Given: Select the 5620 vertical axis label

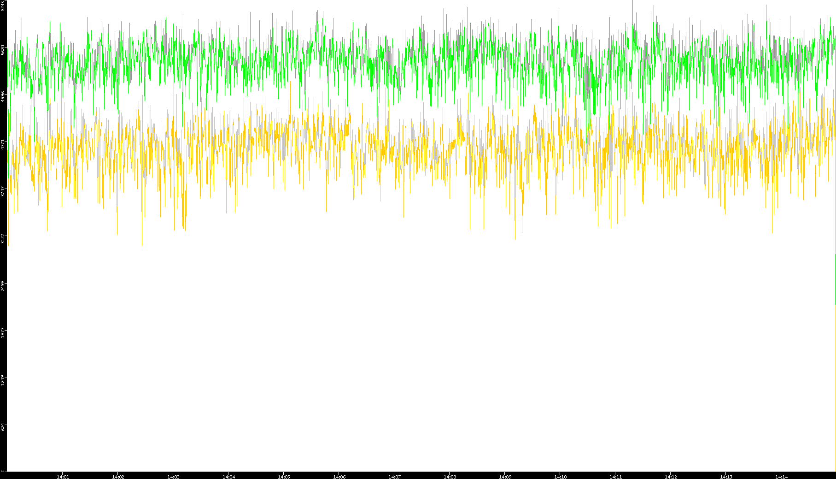Looking at the screenshot, I should tap(3, 50).
